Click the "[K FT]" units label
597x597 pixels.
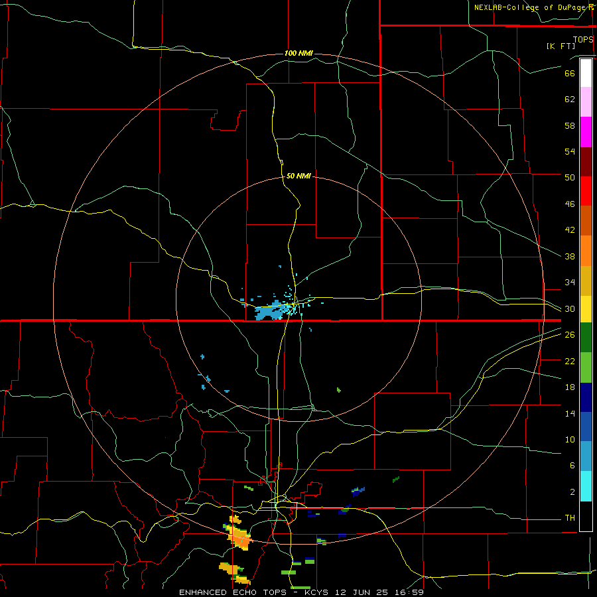coord(561,46)
